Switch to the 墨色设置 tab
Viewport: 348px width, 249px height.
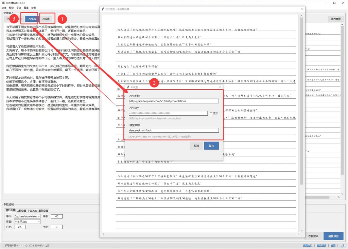43,210
